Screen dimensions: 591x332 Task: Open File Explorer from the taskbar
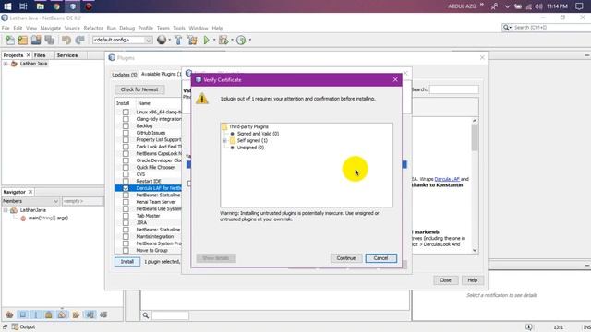[40, 6]
